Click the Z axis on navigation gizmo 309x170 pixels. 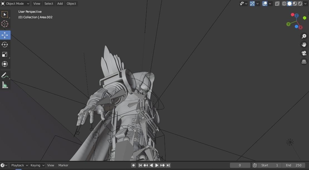pyautogui.click(x=296, y=16)
